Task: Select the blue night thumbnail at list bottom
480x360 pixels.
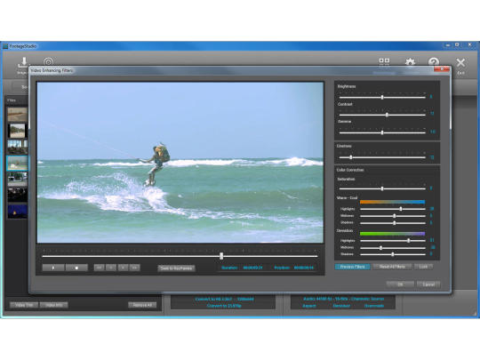Action: pyautogui.click(x=18, y=211)
